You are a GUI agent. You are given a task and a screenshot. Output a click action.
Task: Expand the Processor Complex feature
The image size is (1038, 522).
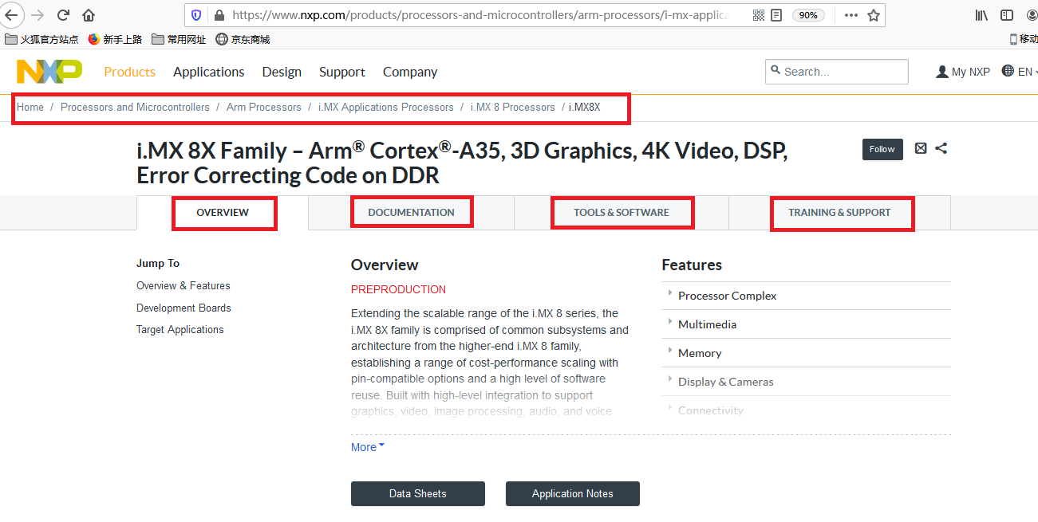pyautogui.click(x=727, y=296)
